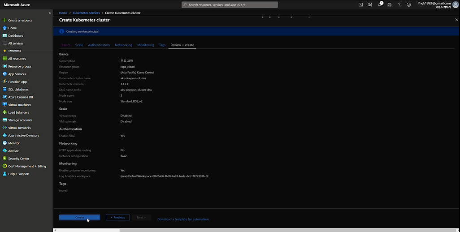Open the Resource groups icon
Screen dimensions: 460x232
(x=4, y=66)
